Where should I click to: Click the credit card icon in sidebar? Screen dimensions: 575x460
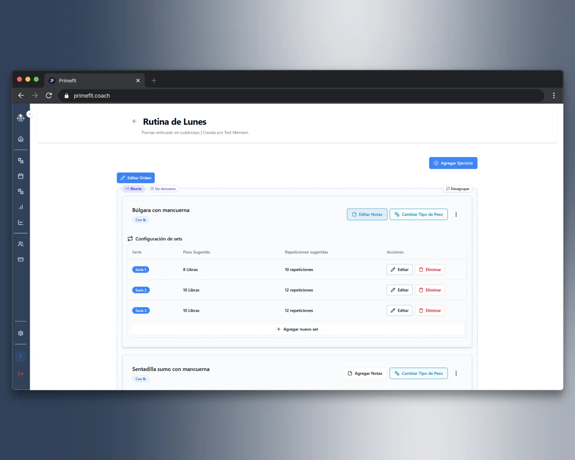tap(21, 259)
